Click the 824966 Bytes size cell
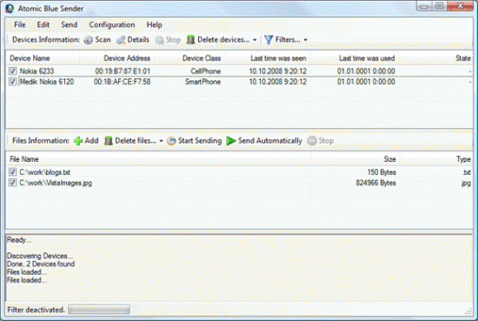The image size is (478, 321). (375, 183)
